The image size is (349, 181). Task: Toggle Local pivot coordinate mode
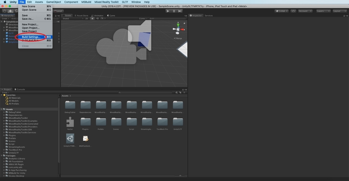click(x=58, y=11)
